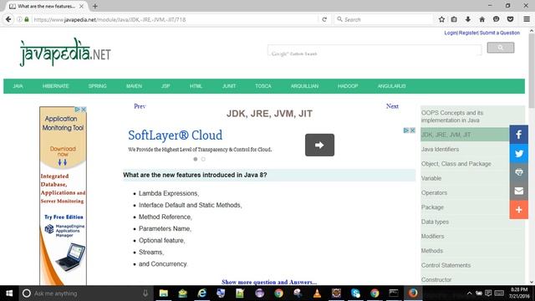Screen dimensions: 535x301
Task: Open the Windows Start menu
Action: pos(9,293)
